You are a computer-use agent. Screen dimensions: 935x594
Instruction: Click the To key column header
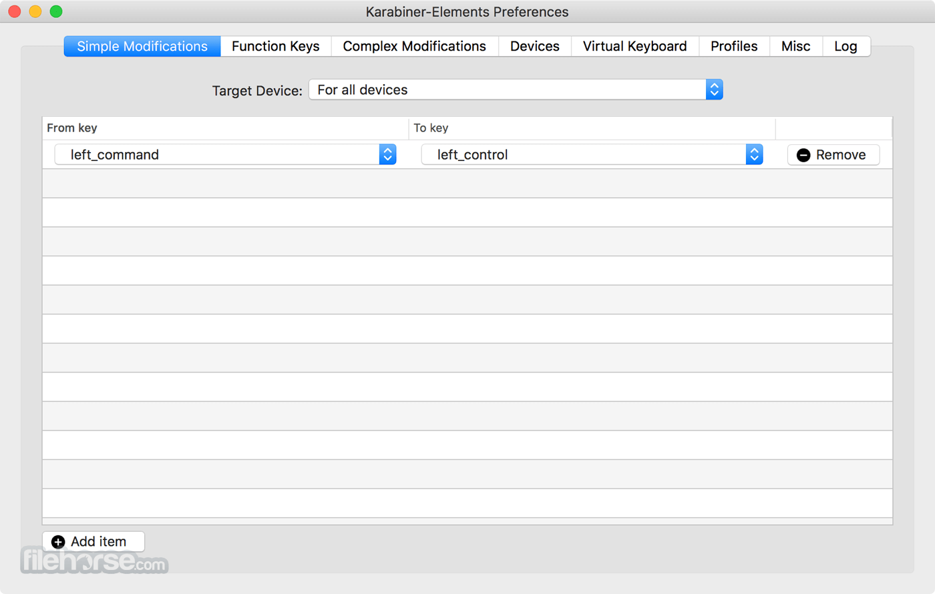tap(592, 128)
